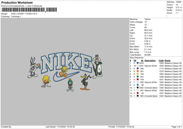Select the Up value 31.7 mm
Image resolution: width=183 pixels, height=129 pixels.
[x=148, y=36]
